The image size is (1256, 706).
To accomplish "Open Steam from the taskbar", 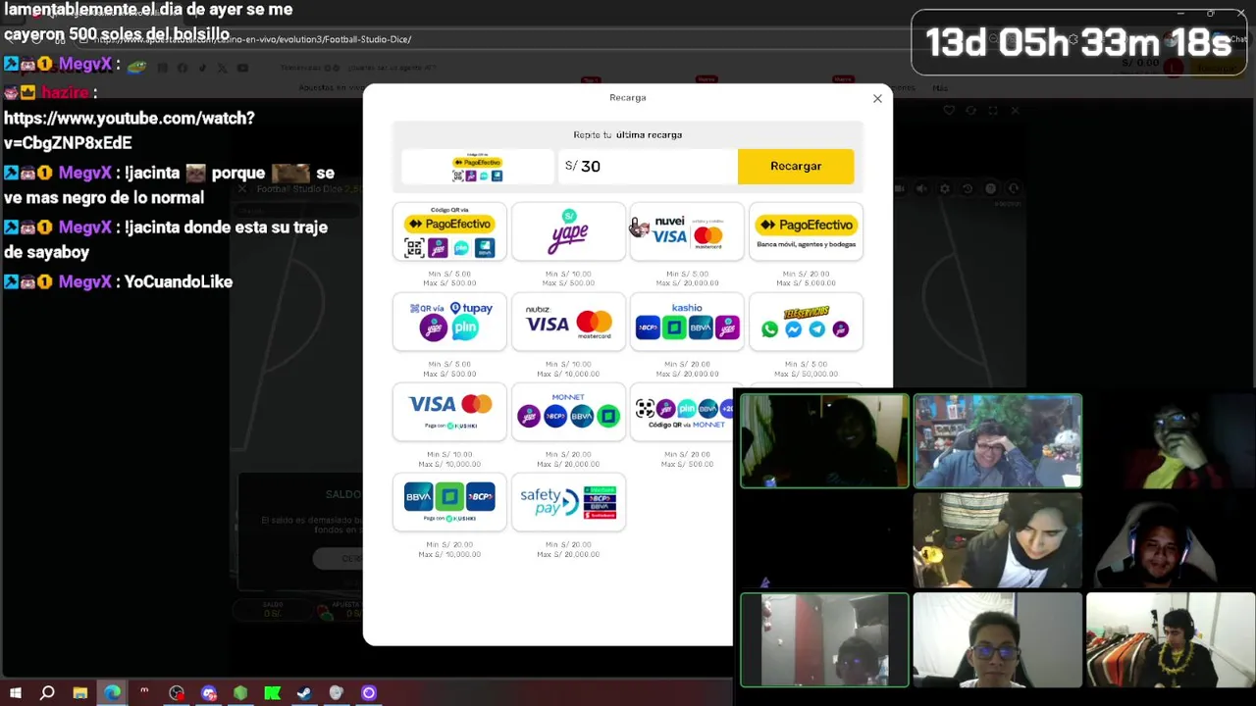I will pyautogui.click(x=304, y=693).
